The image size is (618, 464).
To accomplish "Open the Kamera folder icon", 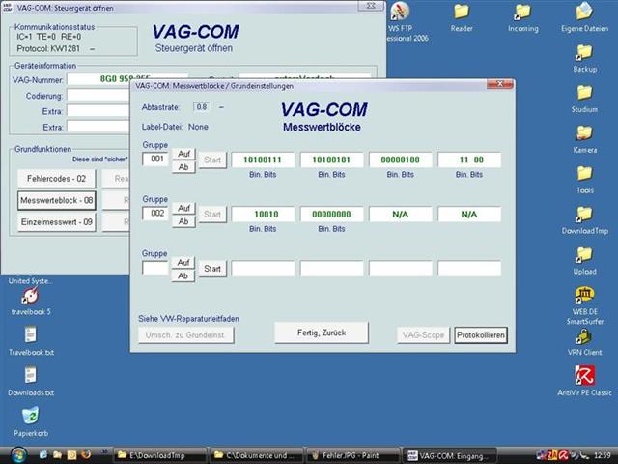I will [584, 133].
